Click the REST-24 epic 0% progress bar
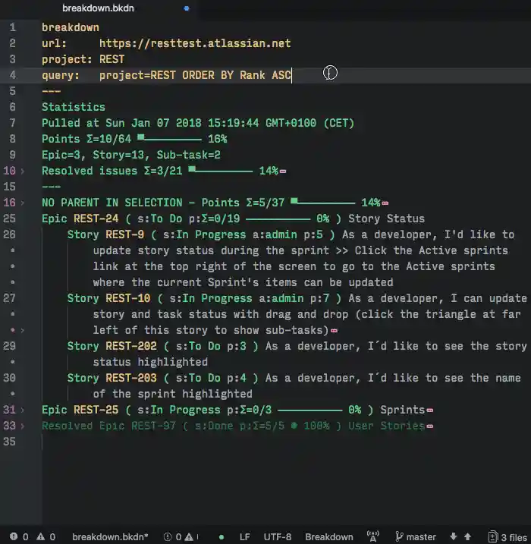Screen dimensions: 531x544 click(x=278, y=219)
